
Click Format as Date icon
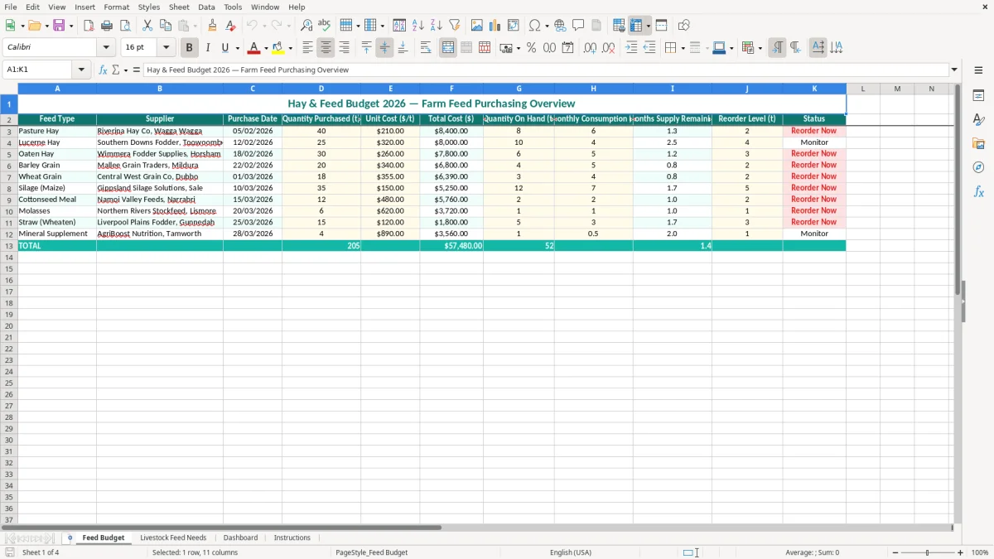567,48
